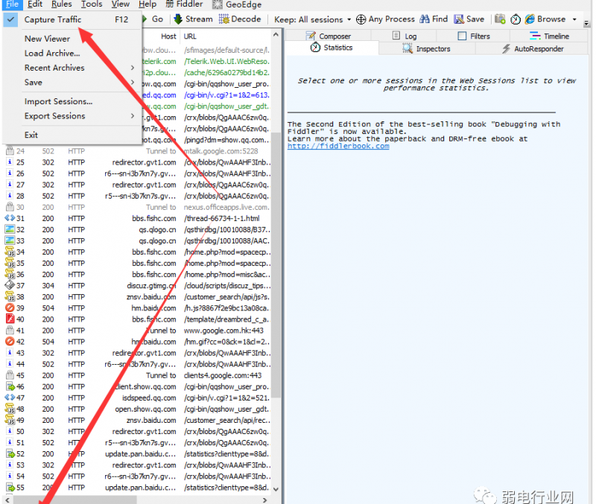Click the timer clock toolbar icon
Image resolution: width=596 pixels, height=504 pixels.
516,19
